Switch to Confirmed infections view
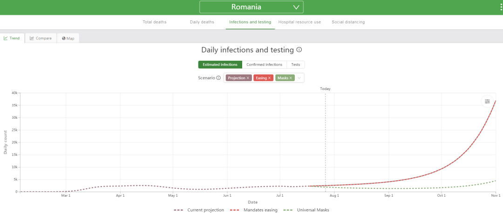Screen dimensions: 503x213 coord(265,65)
